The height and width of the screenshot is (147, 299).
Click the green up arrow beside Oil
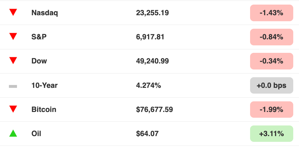pyautogui.click(x=13, y=133)
